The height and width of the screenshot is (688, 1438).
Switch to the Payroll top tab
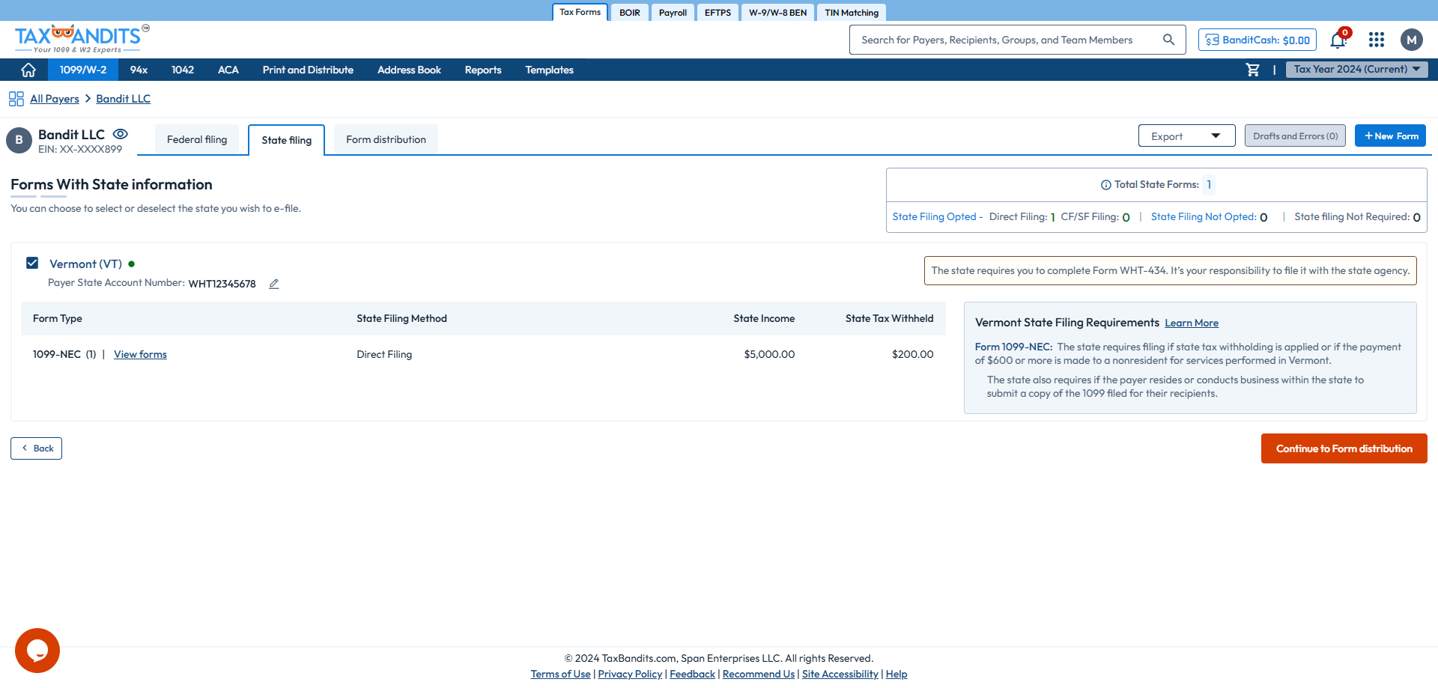(673, 13)
